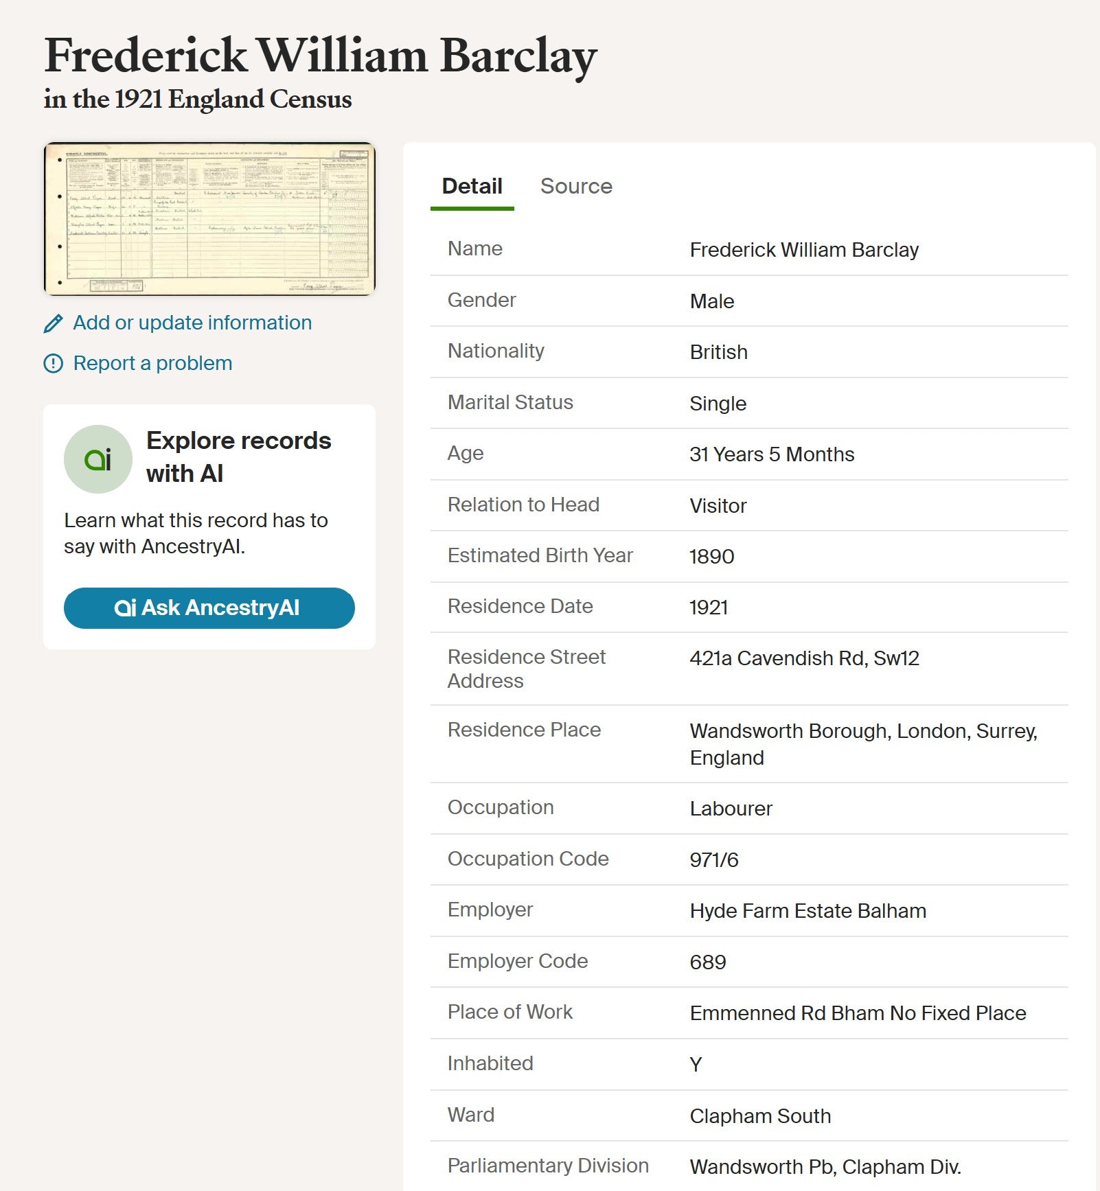1100x1191 pixels.
Task: Open the census record image thumbnail
Action: pyautogui.click(x=209, y=219)
